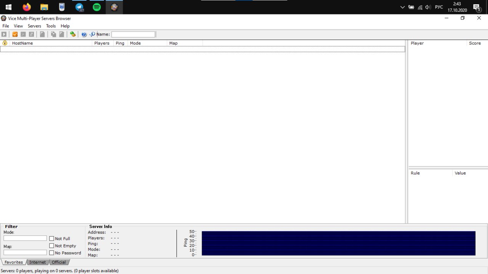Click the paste page toolbar icon
The width and height of the screenshot is (488, 274).
pyautogui.click(x=61, y=34)
